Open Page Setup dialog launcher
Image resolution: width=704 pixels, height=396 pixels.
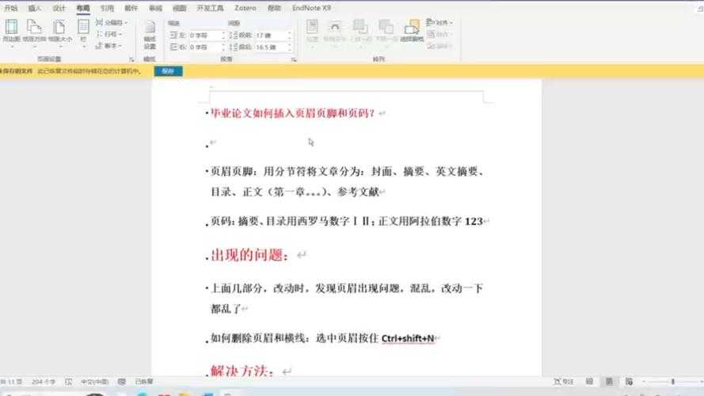click(131, 59)
